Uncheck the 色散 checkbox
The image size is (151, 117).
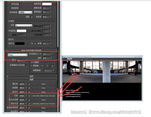tap(32, 17)
